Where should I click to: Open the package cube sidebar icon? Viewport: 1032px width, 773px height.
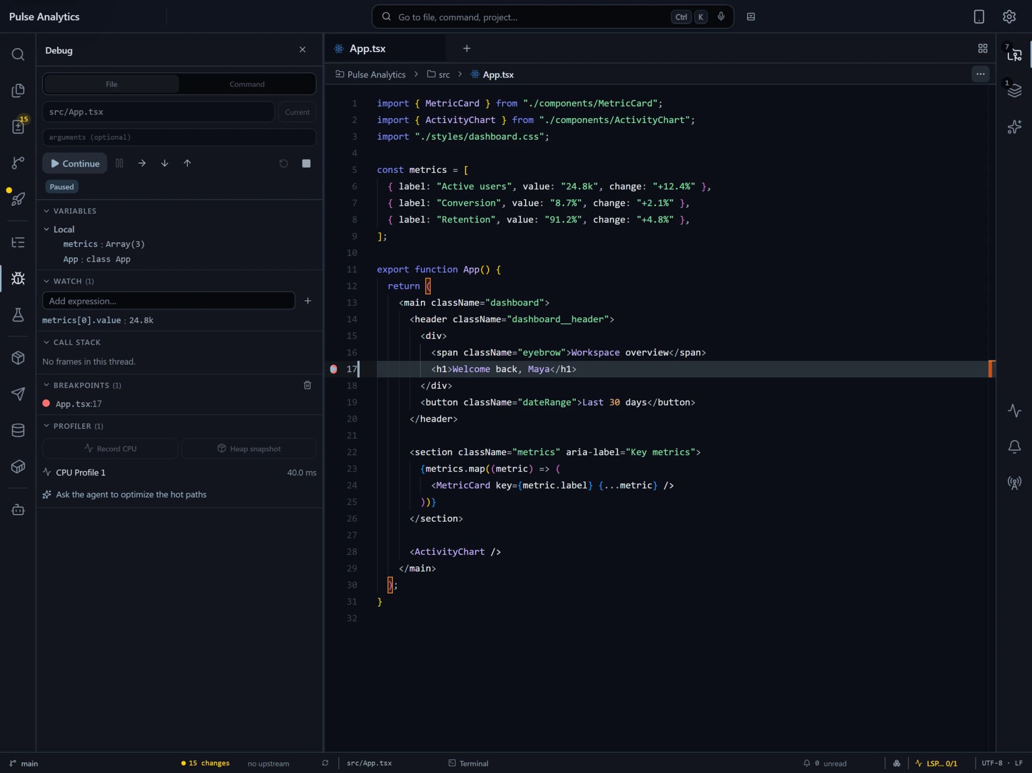coord(18,358)
